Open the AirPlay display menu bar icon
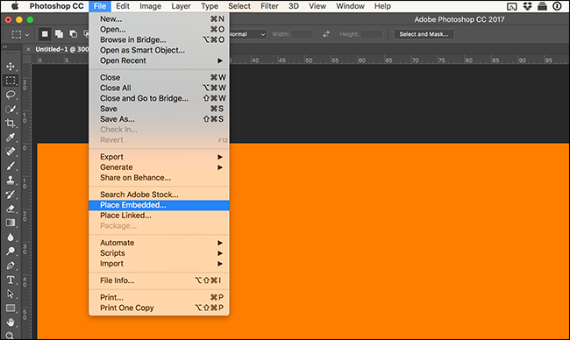 point(512,6)
